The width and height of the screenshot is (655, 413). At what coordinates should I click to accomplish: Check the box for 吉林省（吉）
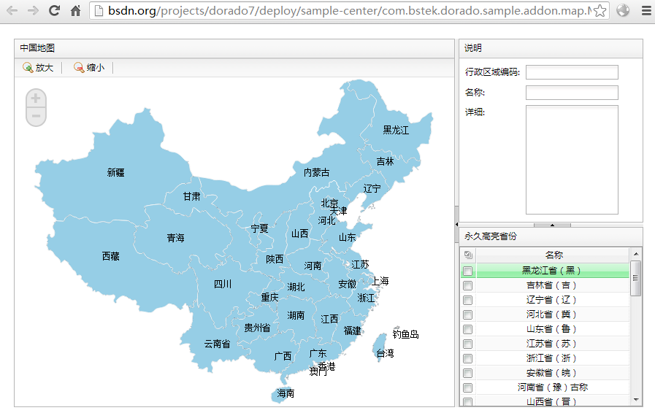(x=467, y=286)
